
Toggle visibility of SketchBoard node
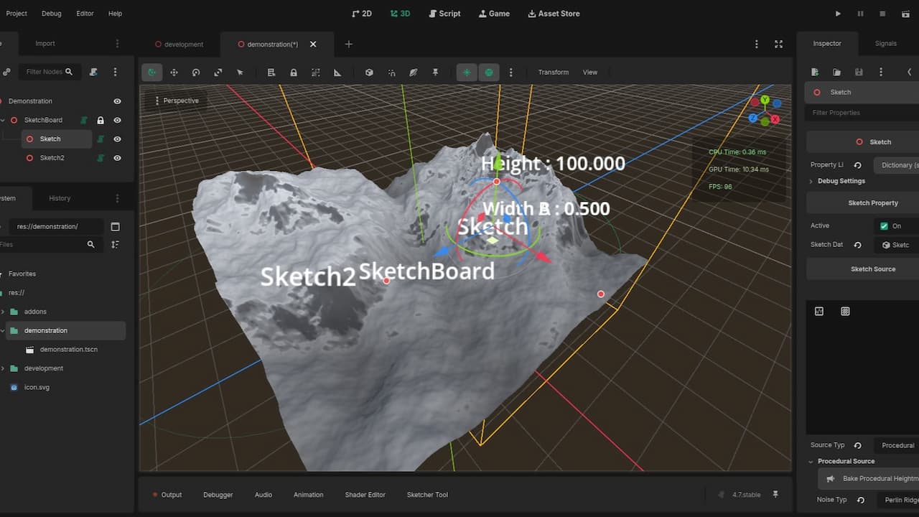[x=117, y=121]
